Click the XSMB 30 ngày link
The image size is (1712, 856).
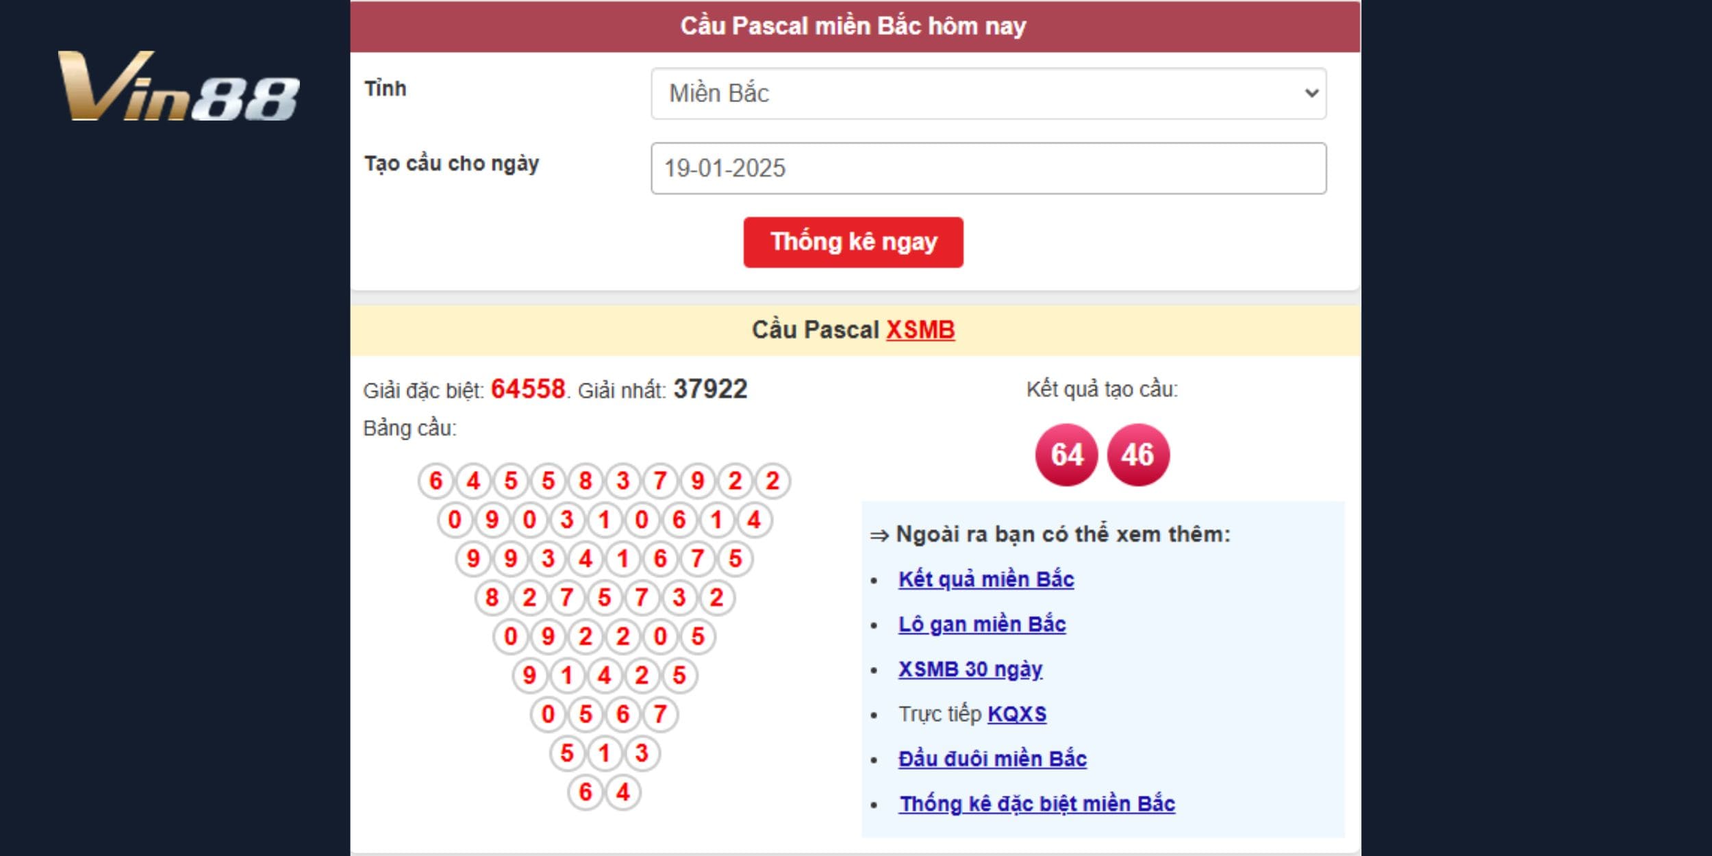tap(972, 666)
